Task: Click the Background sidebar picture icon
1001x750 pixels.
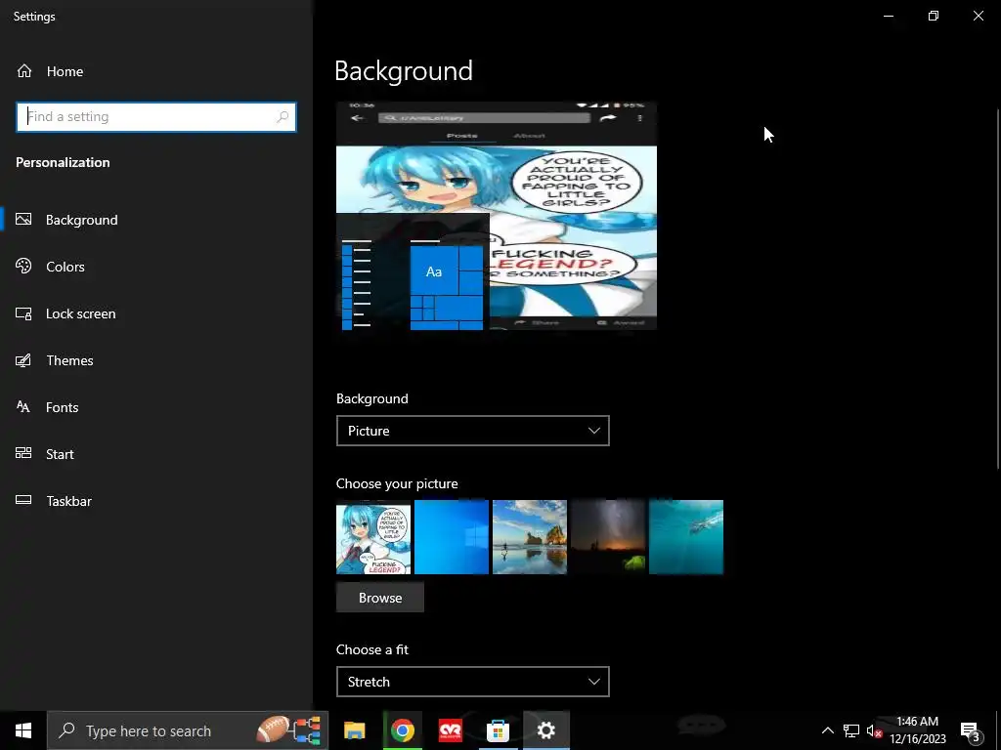Action: click(x=23, y=220)
